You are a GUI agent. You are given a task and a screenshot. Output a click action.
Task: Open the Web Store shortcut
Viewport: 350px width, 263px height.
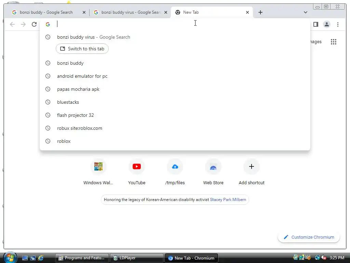pos(213,172)
